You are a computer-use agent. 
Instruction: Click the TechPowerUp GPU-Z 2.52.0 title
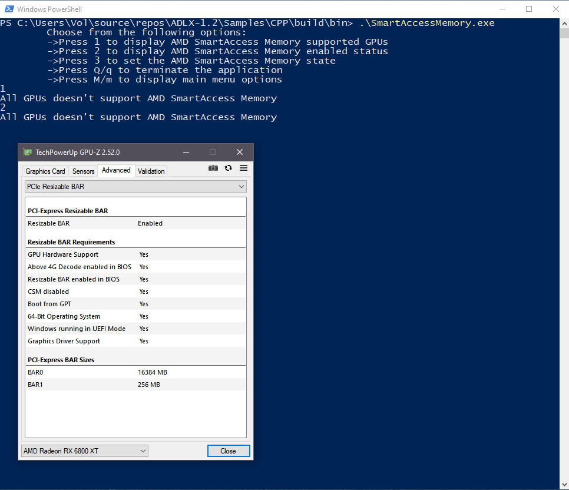(78, 153)
